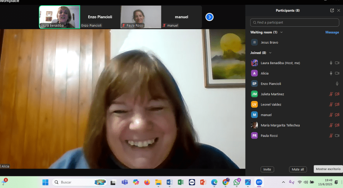Pop out the Participants panel

332,10
